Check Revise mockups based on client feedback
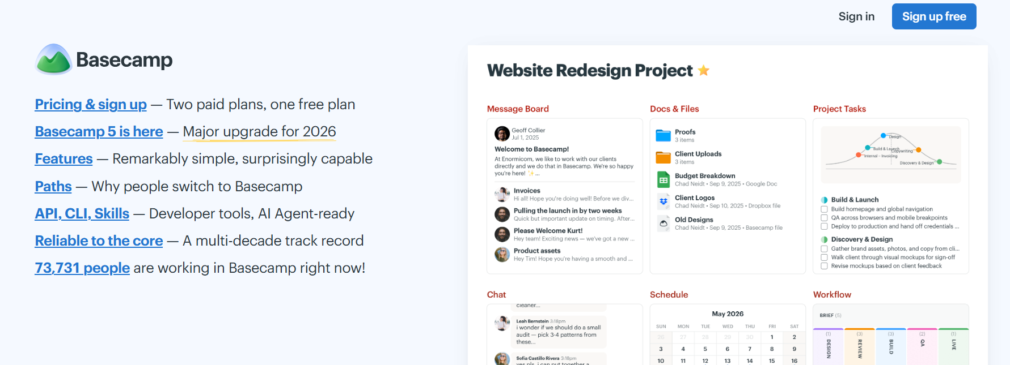 coord(824,266)
